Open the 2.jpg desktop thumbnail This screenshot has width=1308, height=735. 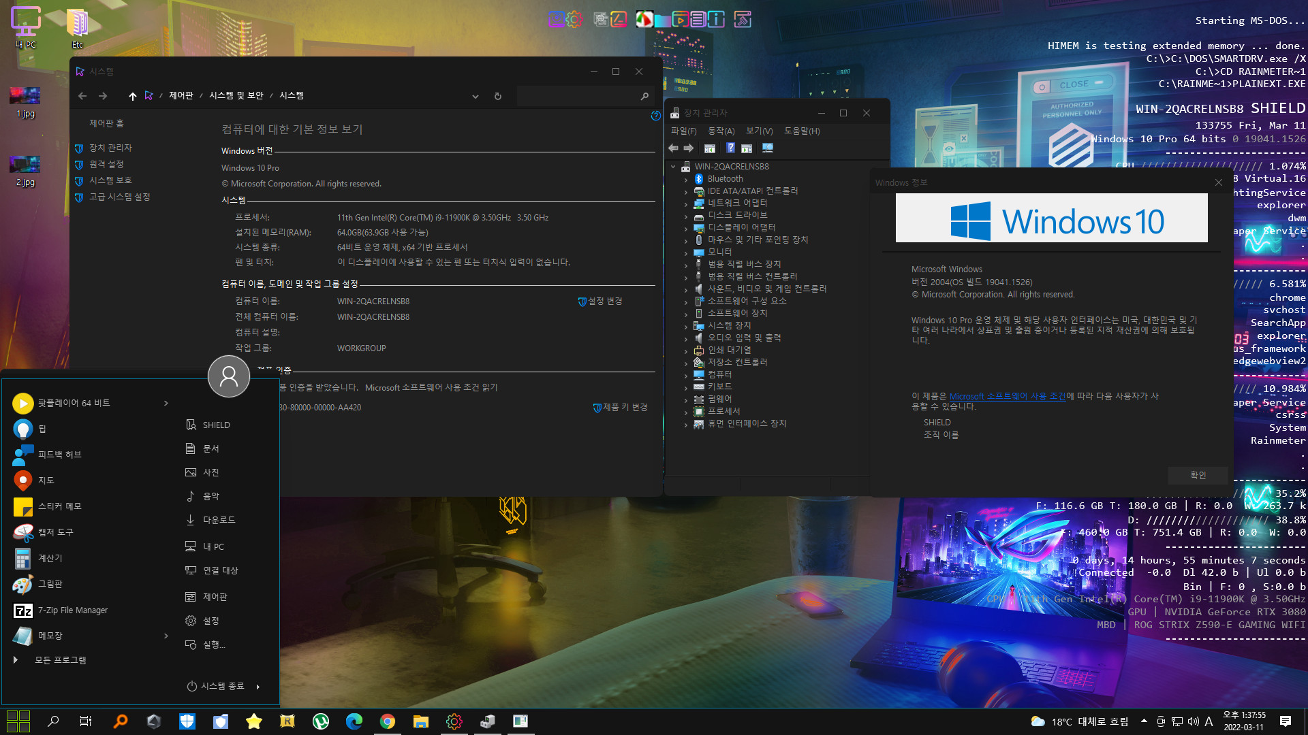coord(25,171)
